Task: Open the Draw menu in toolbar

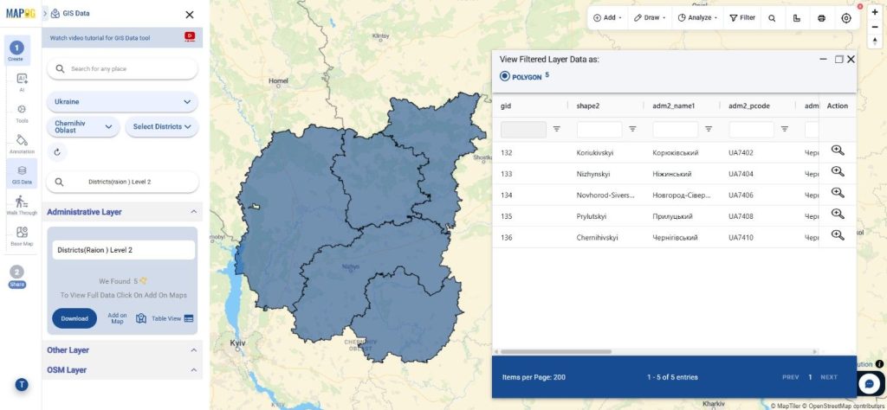Action: pyautogui.click(x=649, y=18)
